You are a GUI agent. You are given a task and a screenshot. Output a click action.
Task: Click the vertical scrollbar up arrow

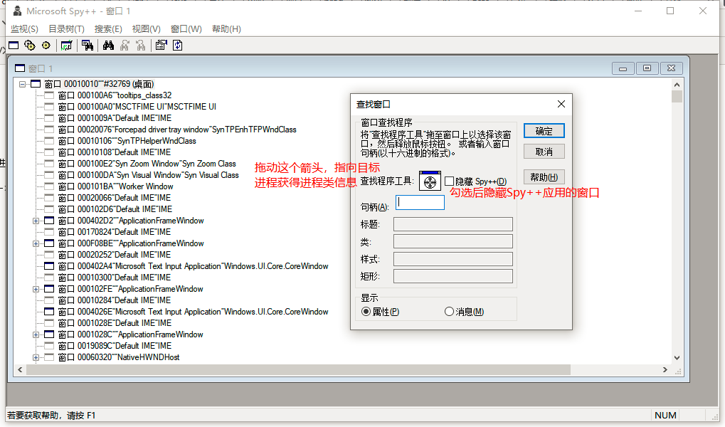pyautogui.click(x=677, y=85)
